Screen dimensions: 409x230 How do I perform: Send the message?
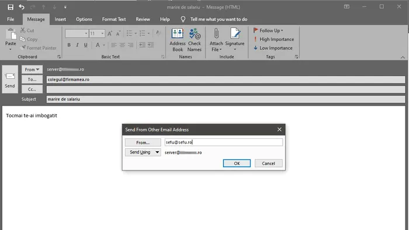point(10,79)
